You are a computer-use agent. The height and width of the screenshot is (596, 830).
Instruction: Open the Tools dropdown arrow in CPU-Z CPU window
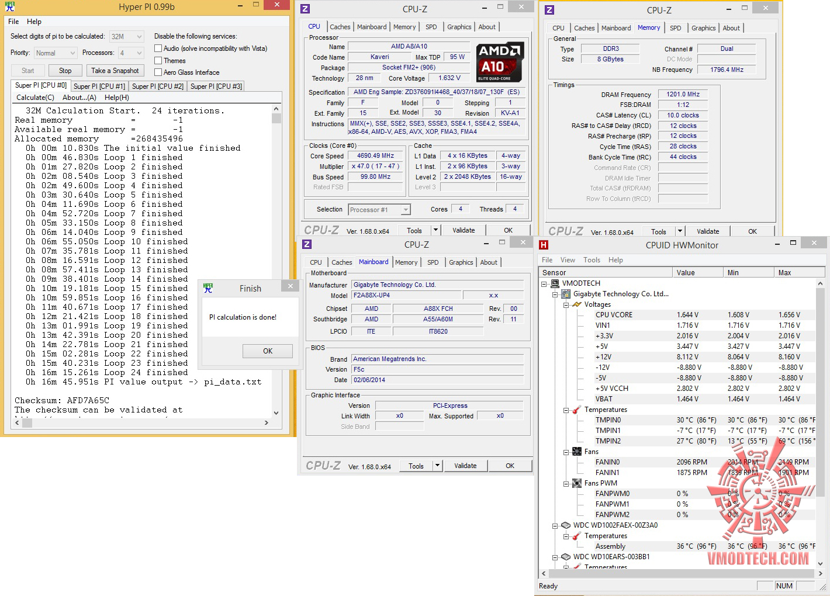pos(435,230)
